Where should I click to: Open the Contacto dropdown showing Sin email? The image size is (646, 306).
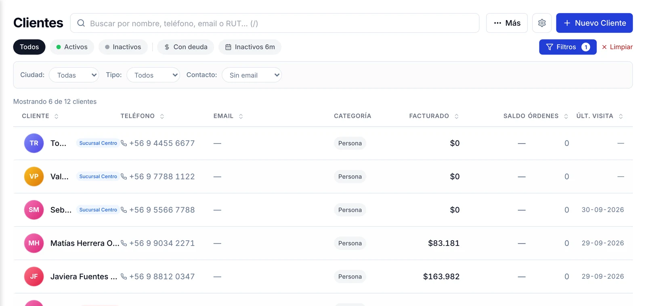point(252,75)
